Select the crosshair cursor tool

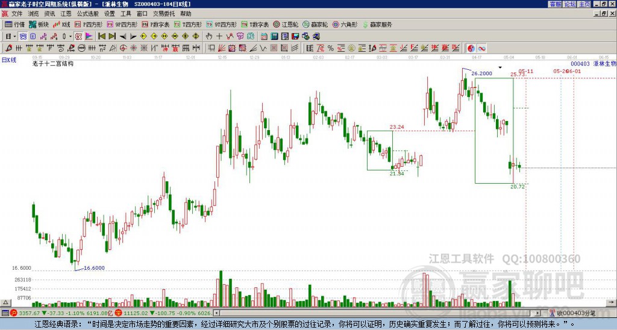[x=219, y=37]
